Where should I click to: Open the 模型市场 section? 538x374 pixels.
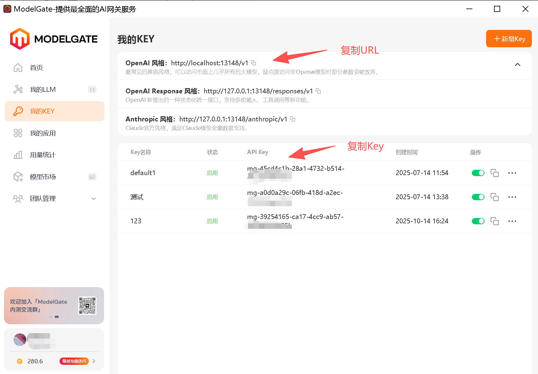click(x=43, y=177)
